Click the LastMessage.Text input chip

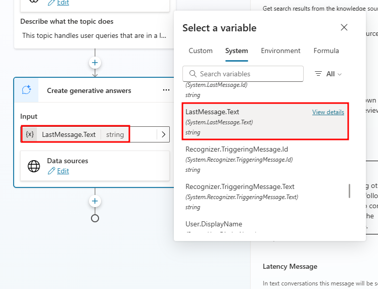(x=75, y=134)
